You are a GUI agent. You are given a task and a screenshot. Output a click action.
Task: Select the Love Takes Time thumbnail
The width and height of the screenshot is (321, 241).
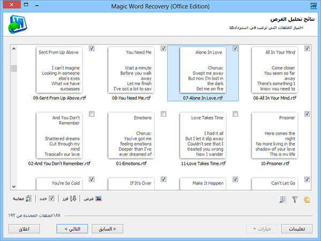coord(203,135)
